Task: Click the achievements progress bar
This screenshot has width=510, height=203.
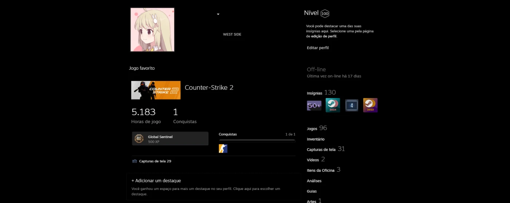Action: pos(257,140)
